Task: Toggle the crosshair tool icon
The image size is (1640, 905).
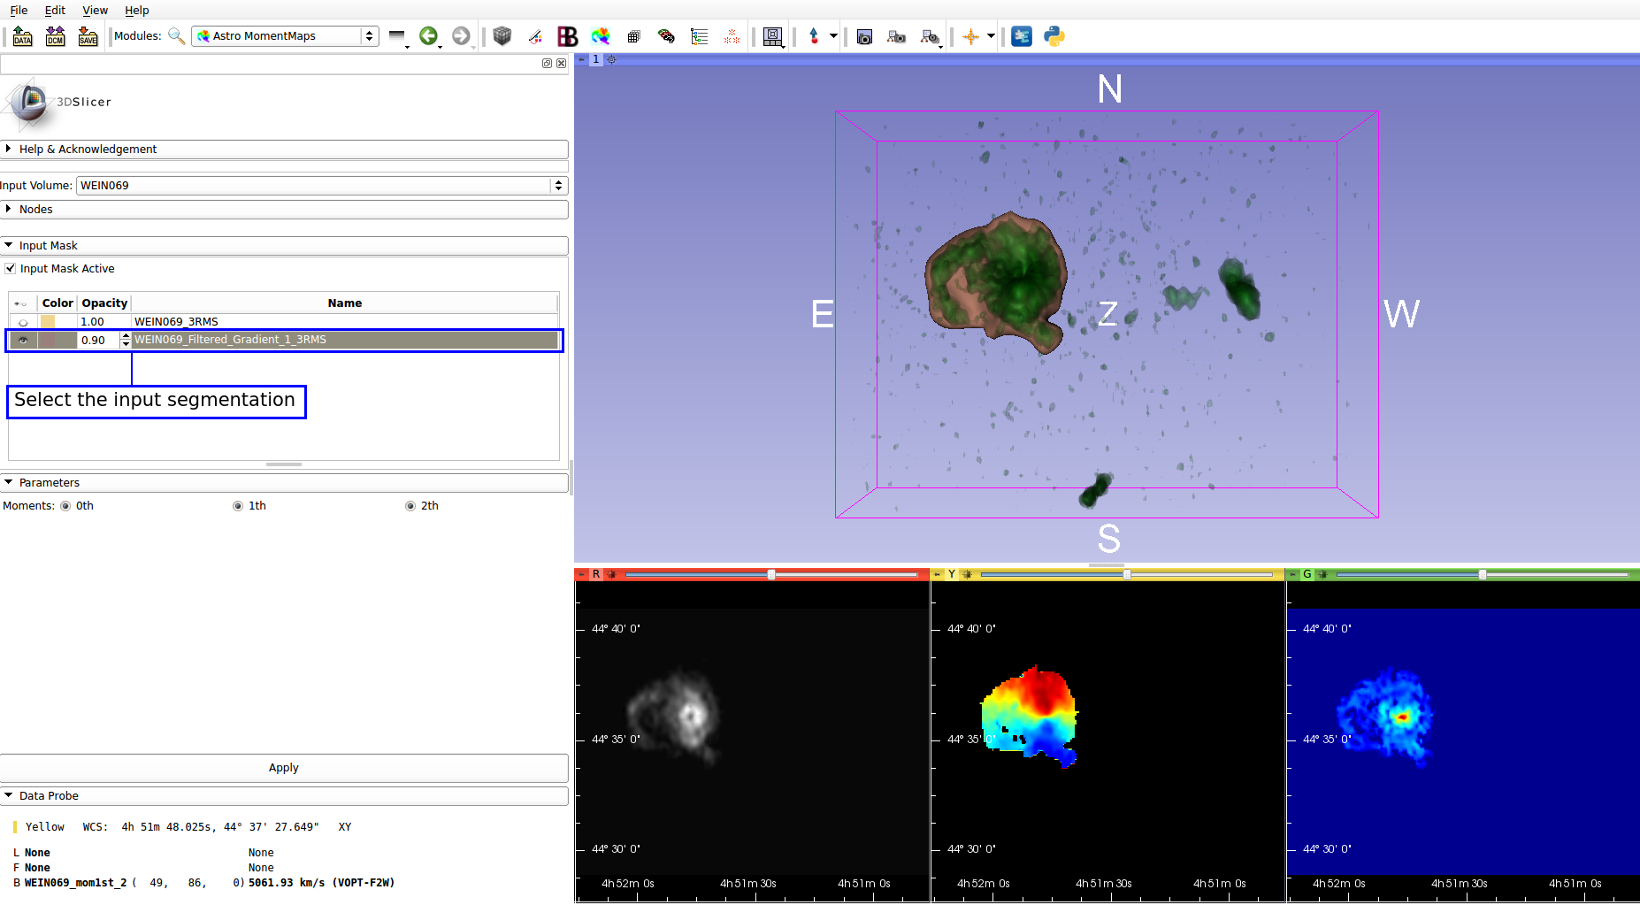Action: [x=970, y=36]
